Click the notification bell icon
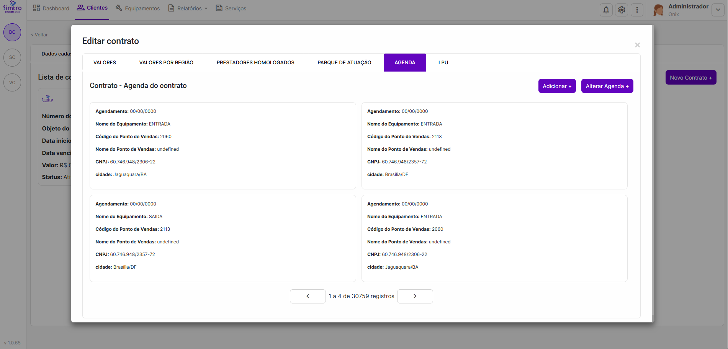The image size is (728, 349). coord(606,10)
